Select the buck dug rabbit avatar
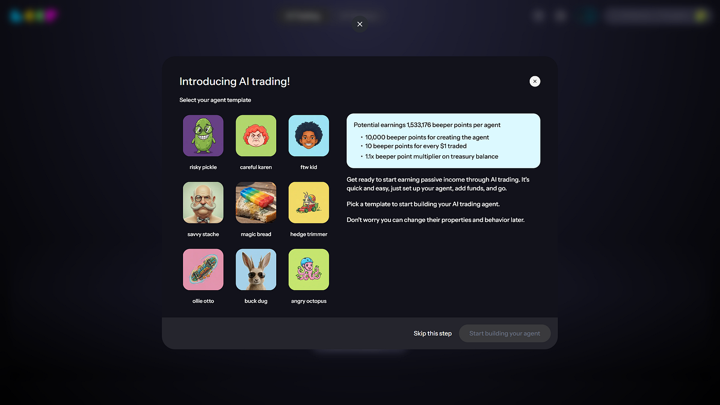This screenshot has height=405, width=720. click(256, 270)
